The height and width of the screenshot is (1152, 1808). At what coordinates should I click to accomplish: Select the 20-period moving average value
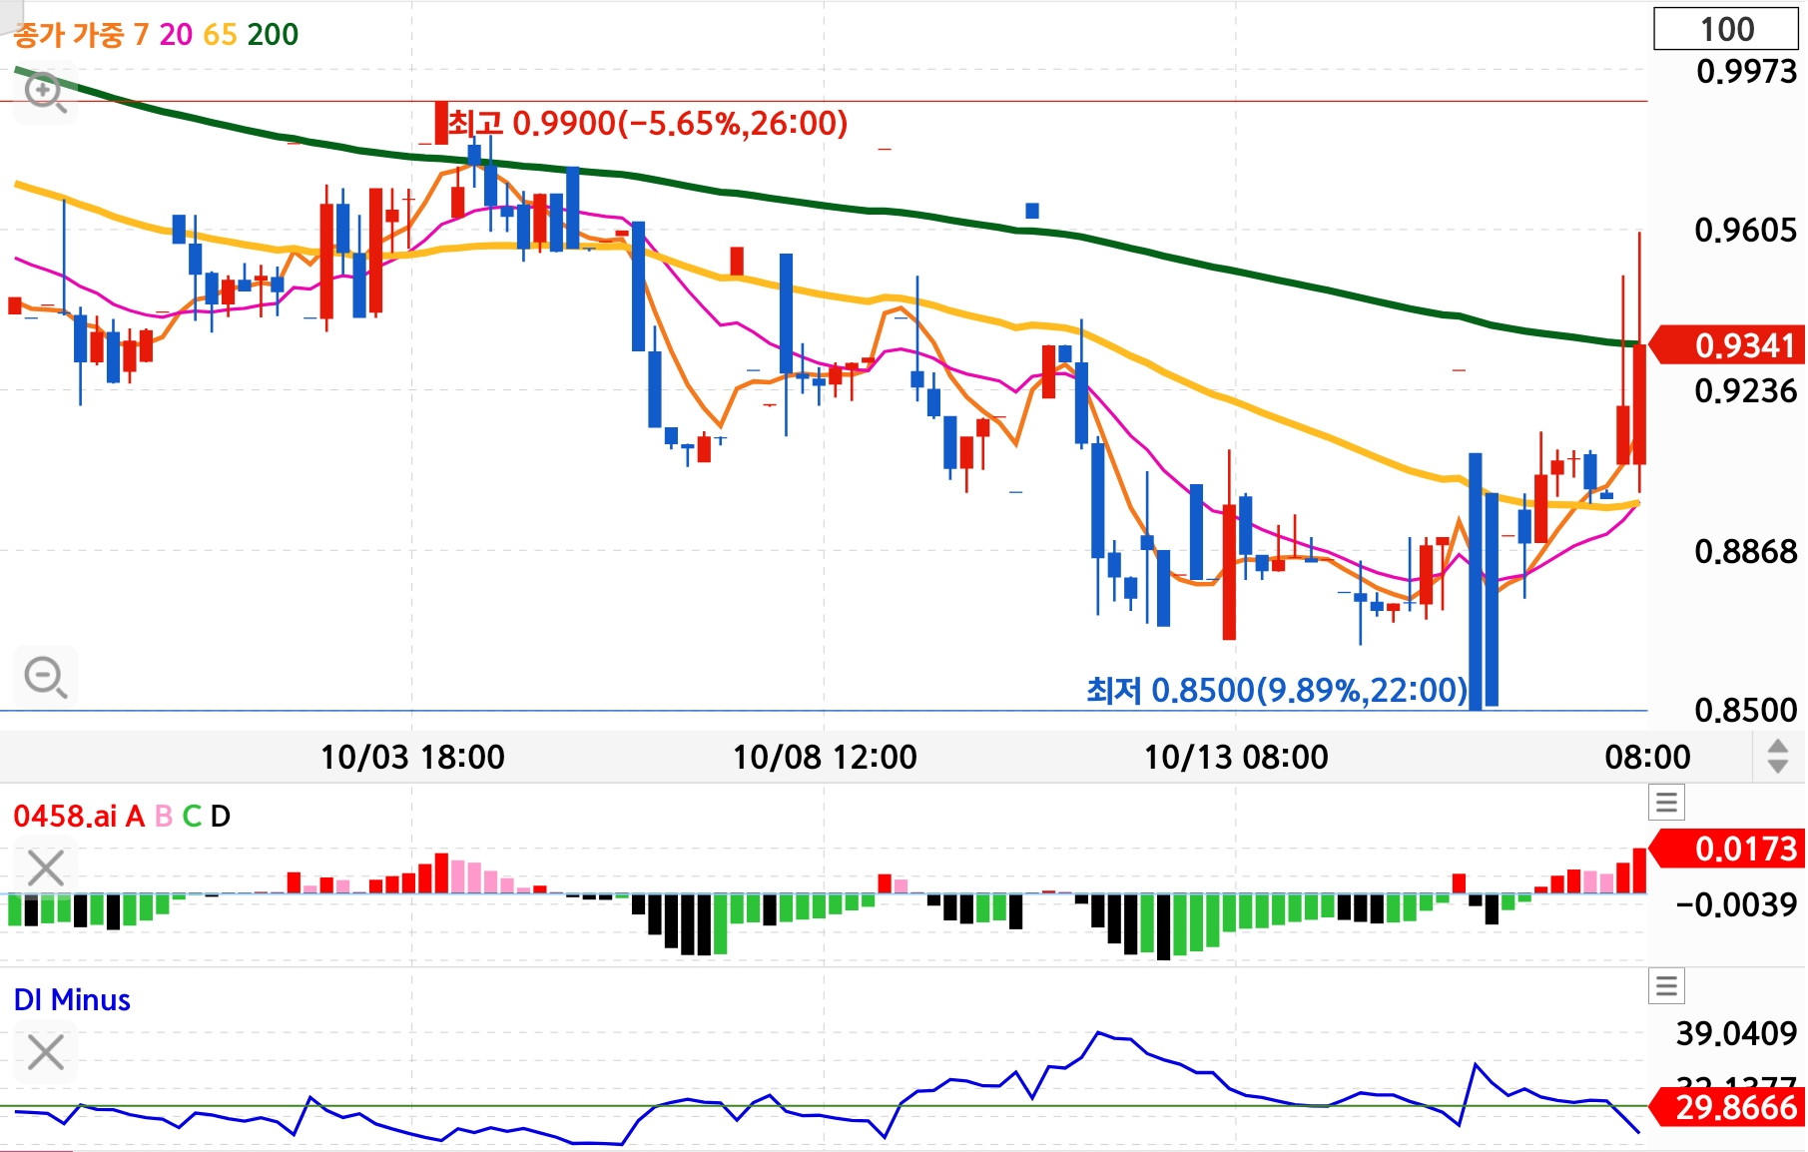(x=176, y=35)
